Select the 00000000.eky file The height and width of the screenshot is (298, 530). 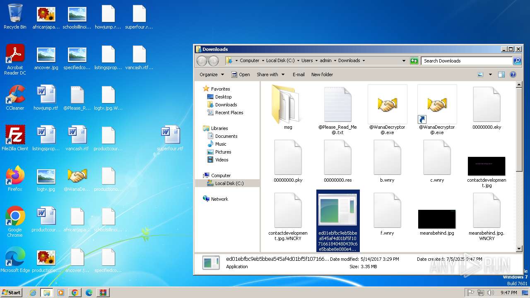point(487,108)
